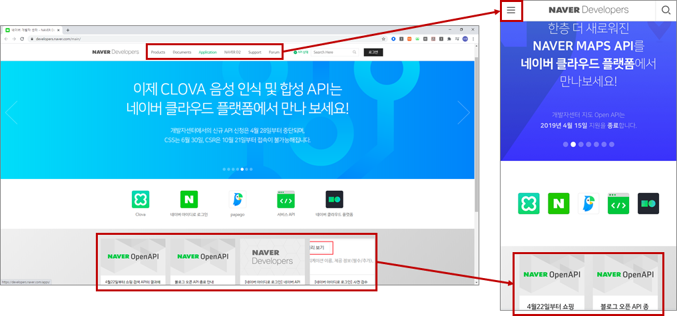Open the first NAVER OpenAPI news card on desktop
The image size is (677, 316).
pos(133,261)
